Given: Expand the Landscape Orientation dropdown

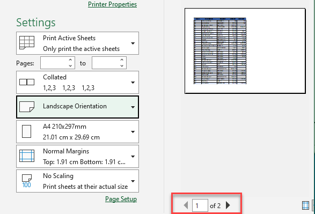Looking at the screenshot, I should [133, 107].
